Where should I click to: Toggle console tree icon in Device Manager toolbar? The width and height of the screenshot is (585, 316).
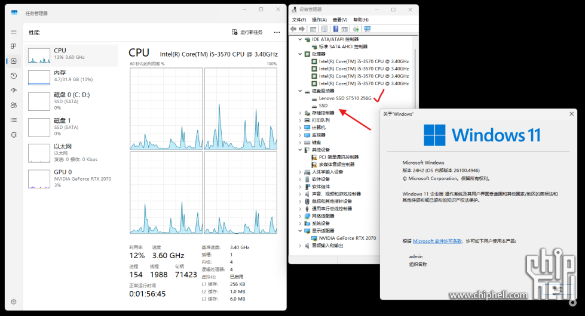tap(313, 29)
